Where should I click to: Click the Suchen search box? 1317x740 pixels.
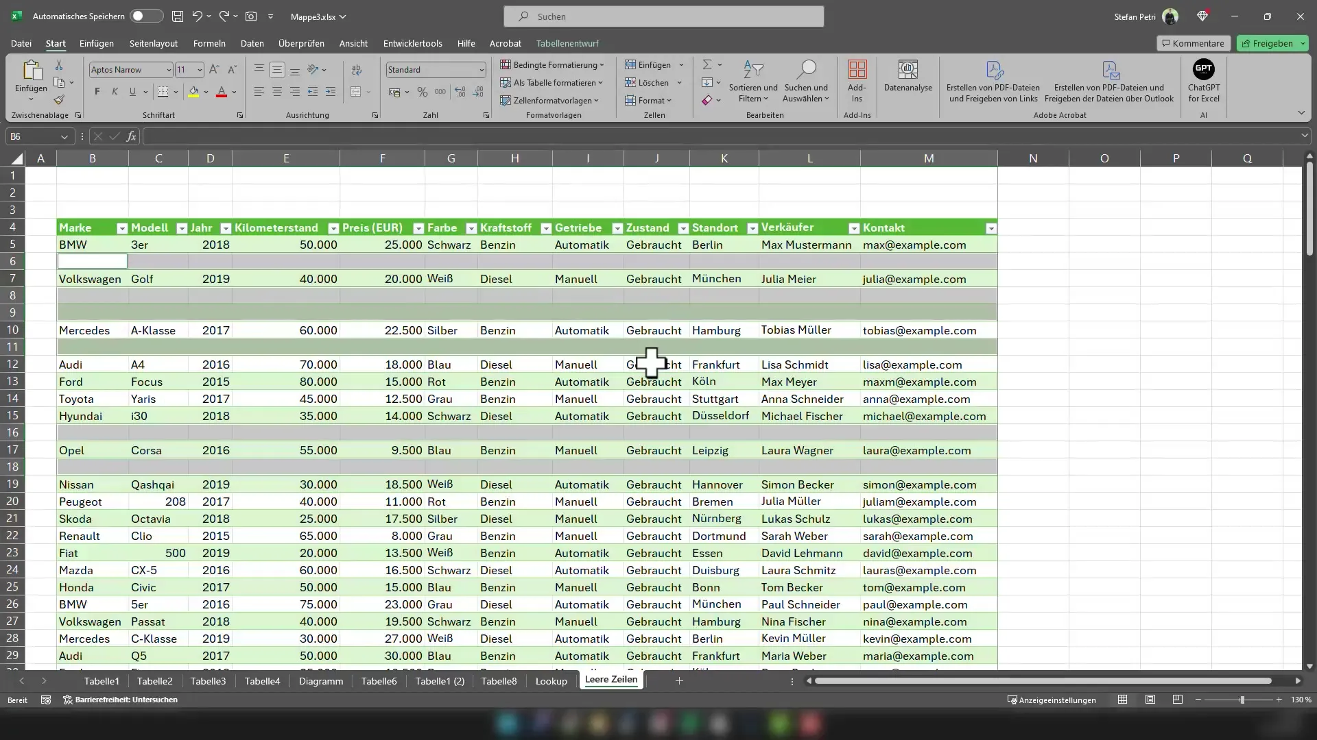click(x=664, y=16)
